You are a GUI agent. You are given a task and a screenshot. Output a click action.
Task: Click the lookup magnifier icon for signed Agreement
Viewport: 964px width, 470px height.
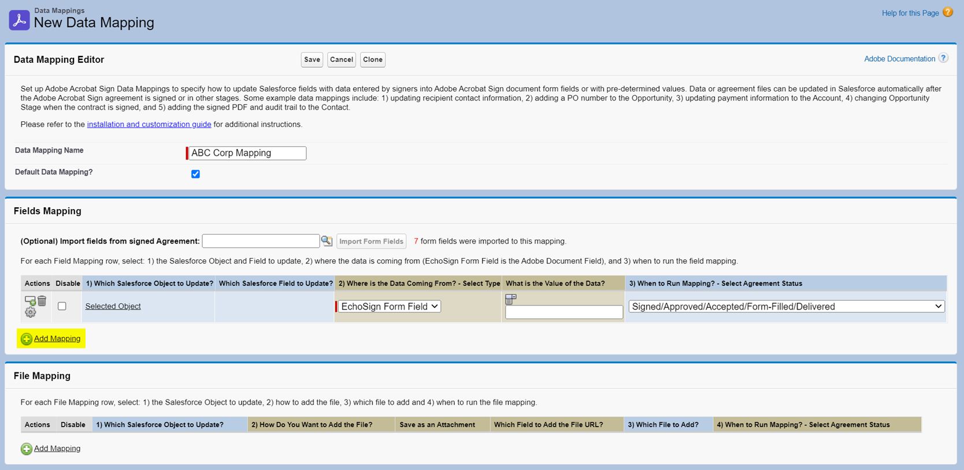[327, 241]
